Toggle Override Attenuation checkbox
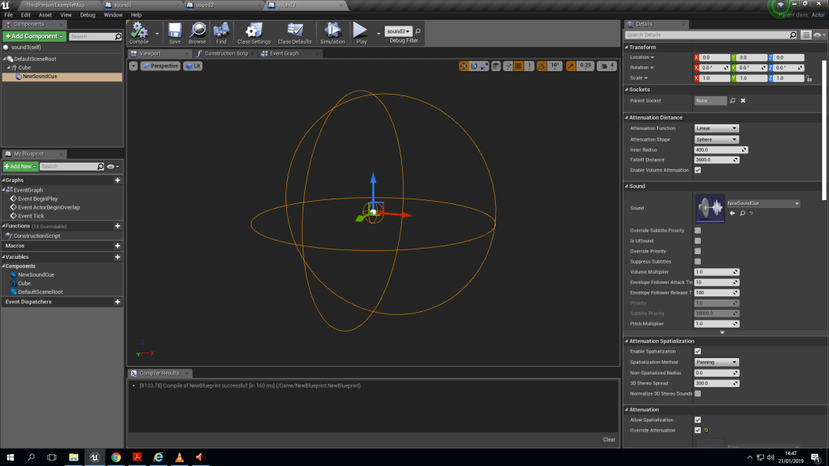The width and height of the screenshot is (829, 466). coord(698,431)
